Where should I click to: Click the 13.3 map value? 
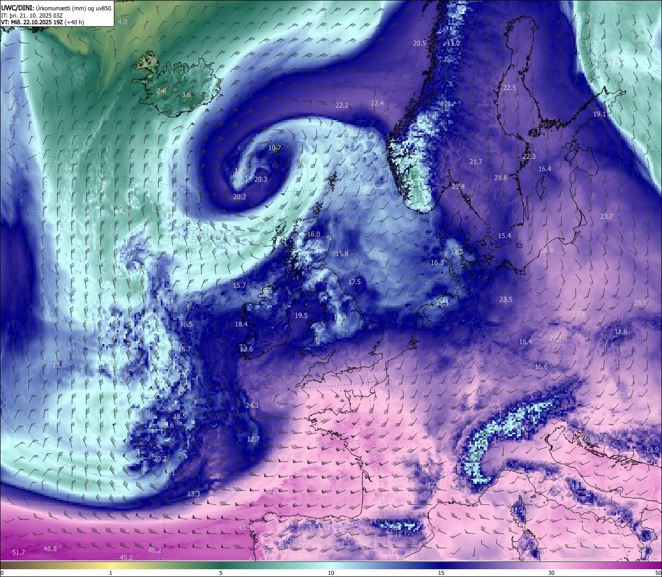[x=193, y=494]
